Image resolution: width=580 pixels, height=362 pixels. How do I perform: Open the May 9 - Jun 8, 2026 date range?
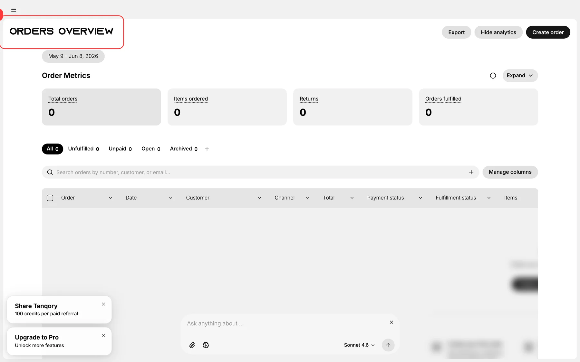[x=73, y=56]
